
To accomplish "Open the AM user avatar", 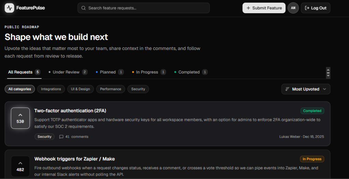I will 293,8.
